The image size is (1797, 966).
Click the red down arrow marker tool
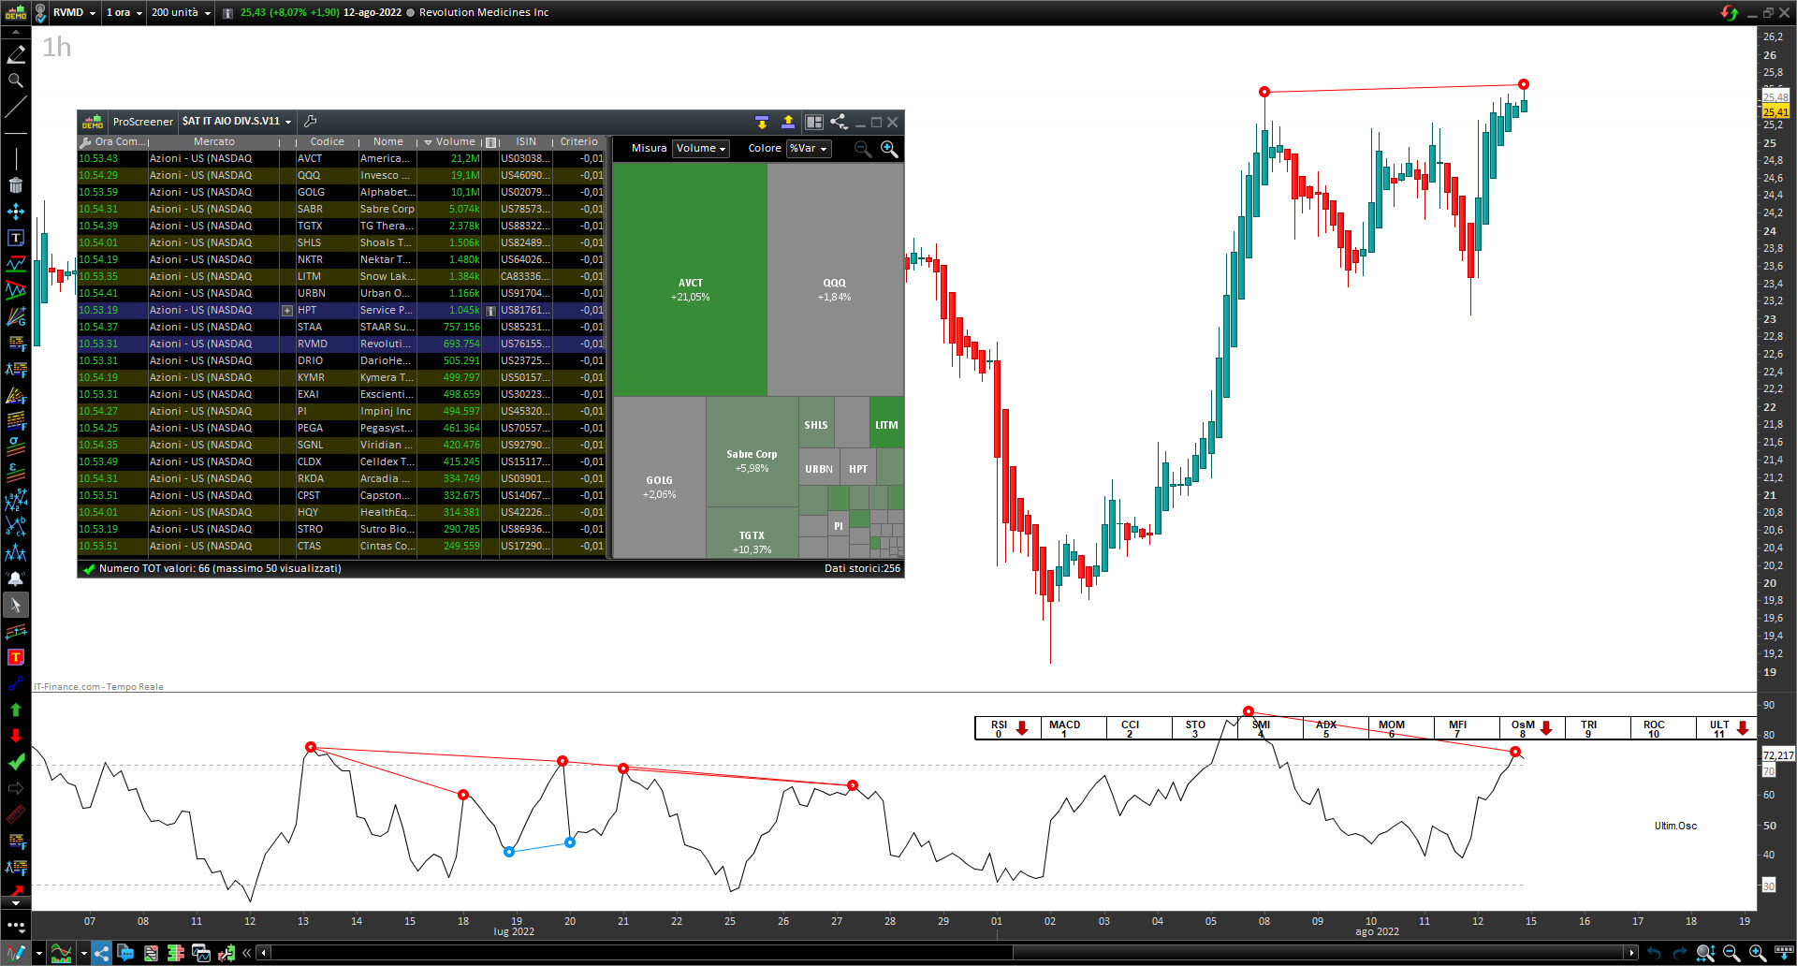[x=16, y=736]
